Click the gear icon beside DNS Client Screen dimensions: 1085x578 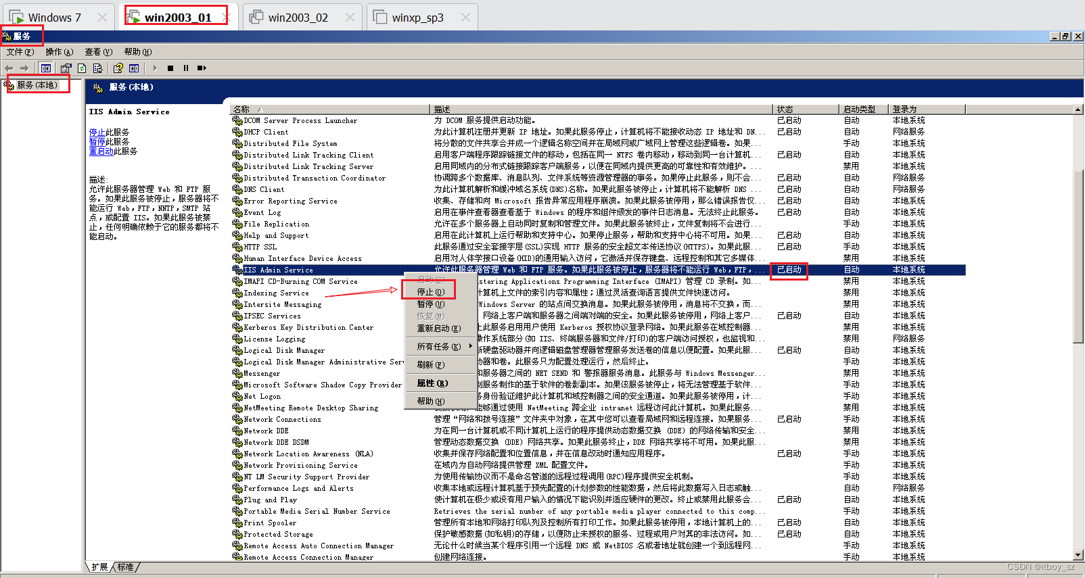[237, 189]
